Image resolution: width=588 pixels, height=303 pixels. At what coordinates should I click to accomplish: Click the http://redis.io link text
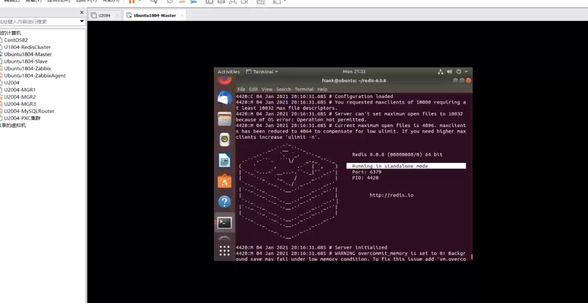click(x=391, y=195)
